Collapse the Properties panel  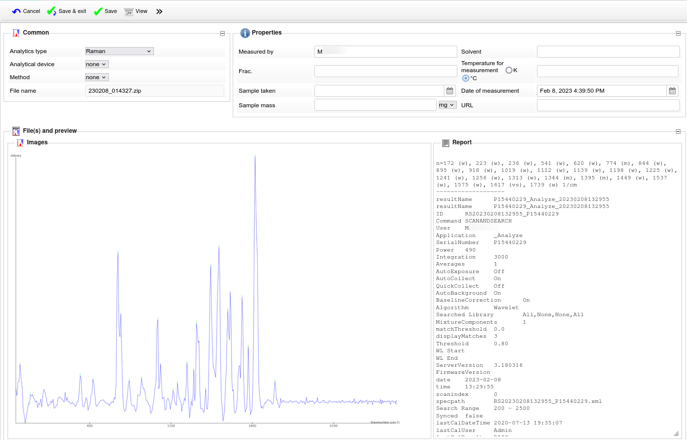678,34
